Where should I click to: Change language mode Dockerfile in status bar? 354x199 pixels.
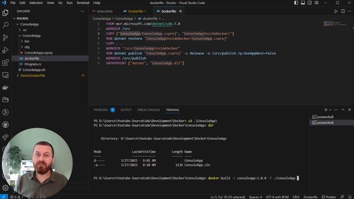click(x=310, y=197)
